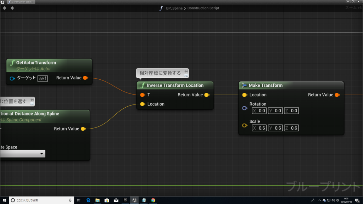Open the Coordinate Space dropdown
363x204 pixels.
(x=22, y=154)
